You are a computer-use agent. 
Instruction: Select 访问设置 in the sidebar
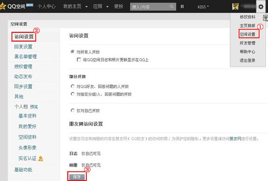click(x=24, y=36)
